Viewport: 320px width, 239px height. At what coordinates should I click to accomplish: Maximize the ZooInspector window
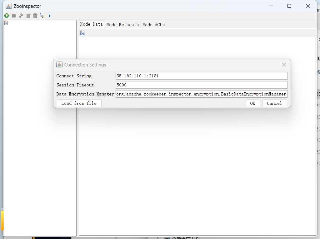(289, 6)
